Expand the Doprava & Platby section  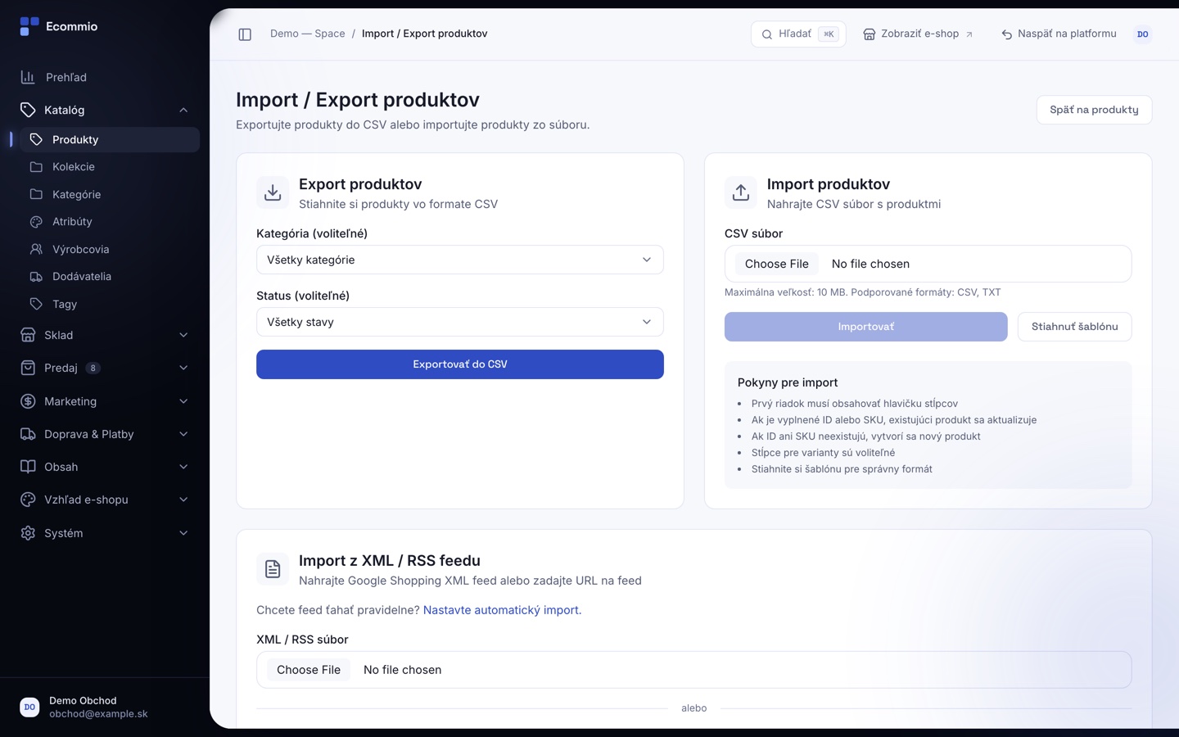coord(105,434)
